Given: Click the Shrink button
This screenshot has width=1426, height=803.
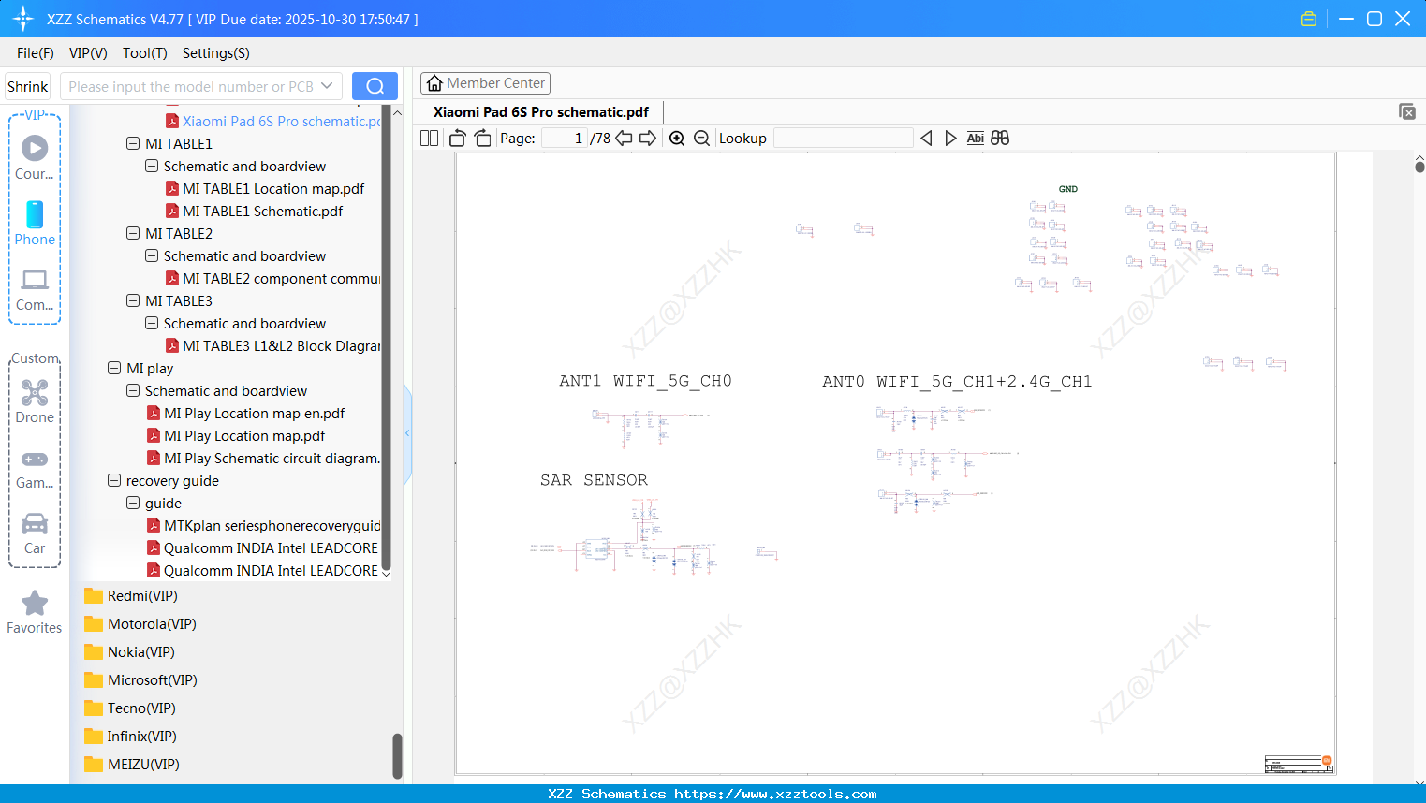Looking at the screenshot, I should pos(28,86).
